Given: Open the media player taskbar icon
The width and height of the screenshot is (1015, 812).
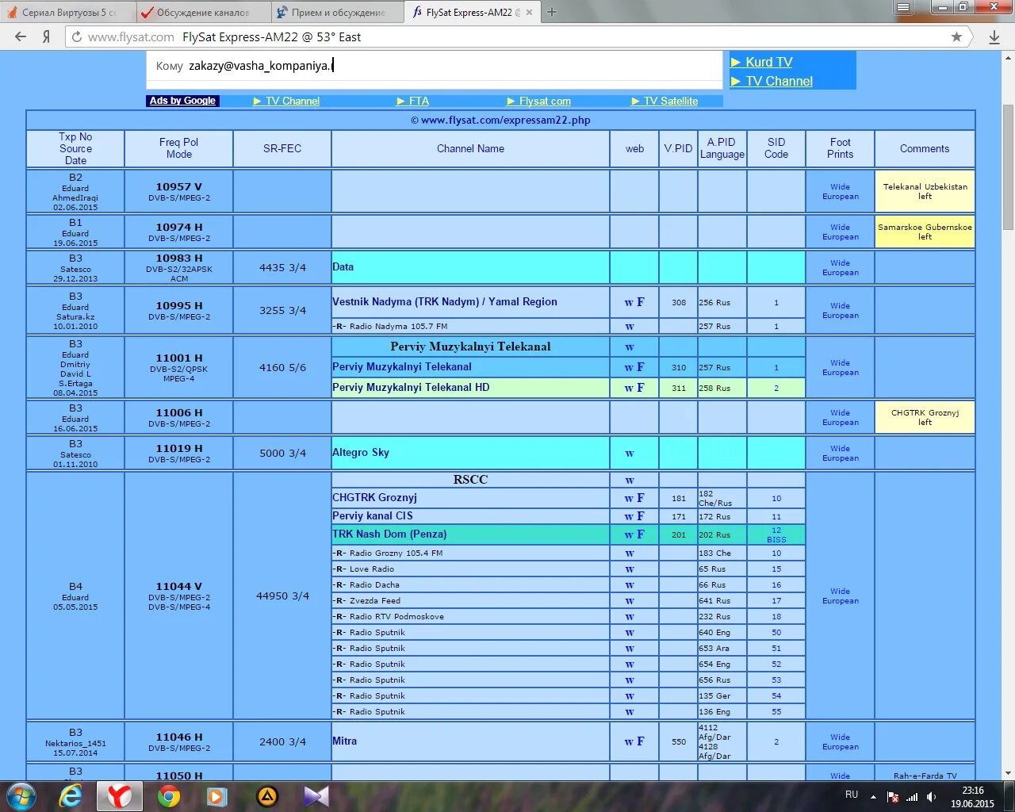Looking at the screenshot, I should [216, 796].
